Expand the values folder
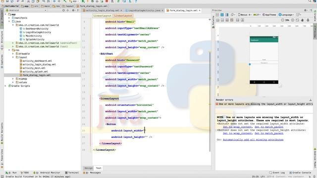317x178 pixels. pos(13,83)
